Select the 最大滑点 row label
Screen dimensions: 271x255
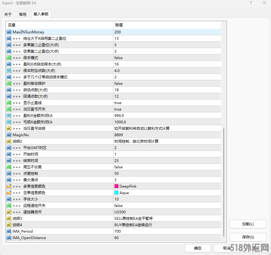point(31,180)
